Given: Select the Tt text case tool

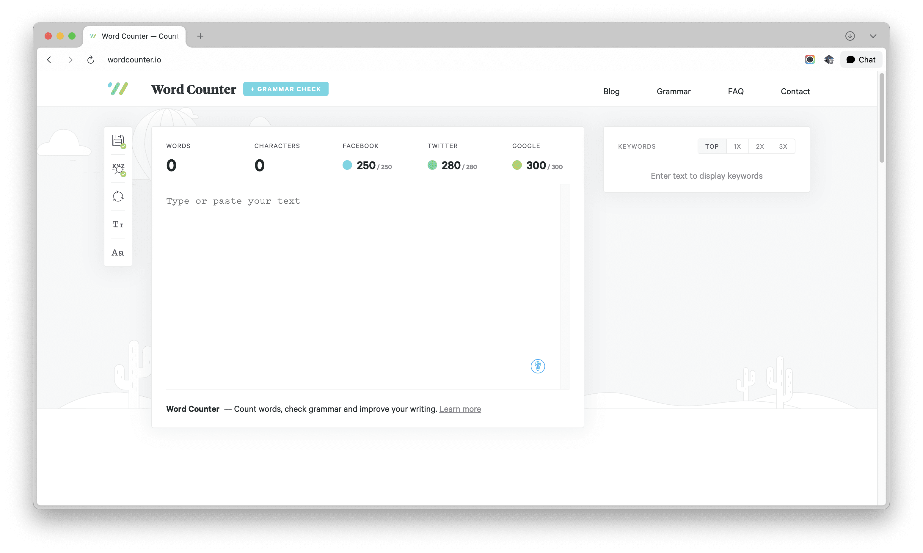Looking at the screenshot, I should tap(117, 224).
